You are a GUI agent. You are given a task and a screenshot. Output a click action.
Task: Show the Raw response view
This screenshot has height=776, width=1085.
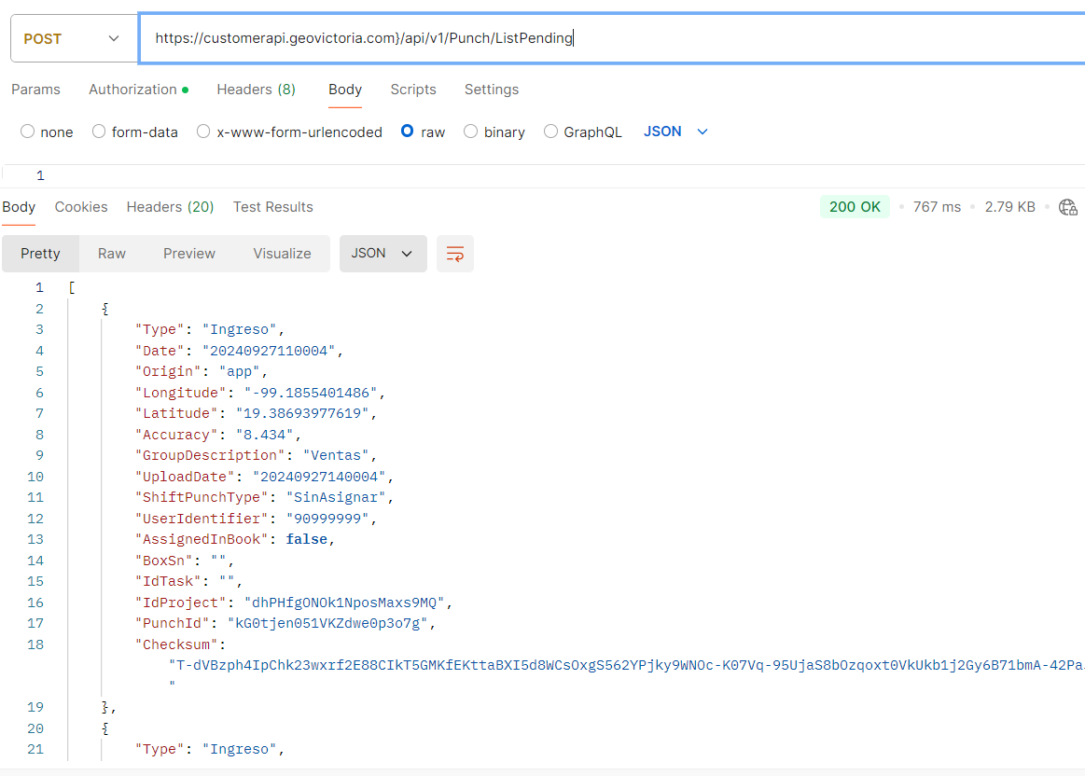click(112, 254)
